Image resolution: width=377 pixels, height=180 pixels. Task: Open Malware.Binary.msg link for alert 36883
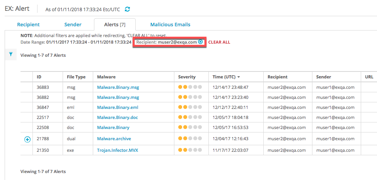coord(118,87)
